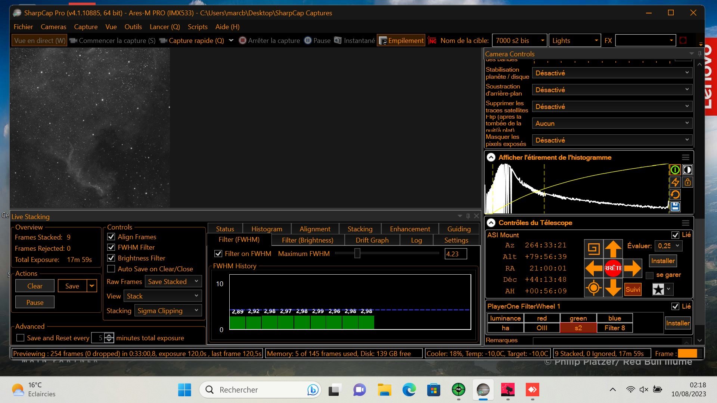The width and height of the screenshot is (717, 403).
Task: Open the Stacking Sigma Clipping dropdown
Action: [168, 311]
